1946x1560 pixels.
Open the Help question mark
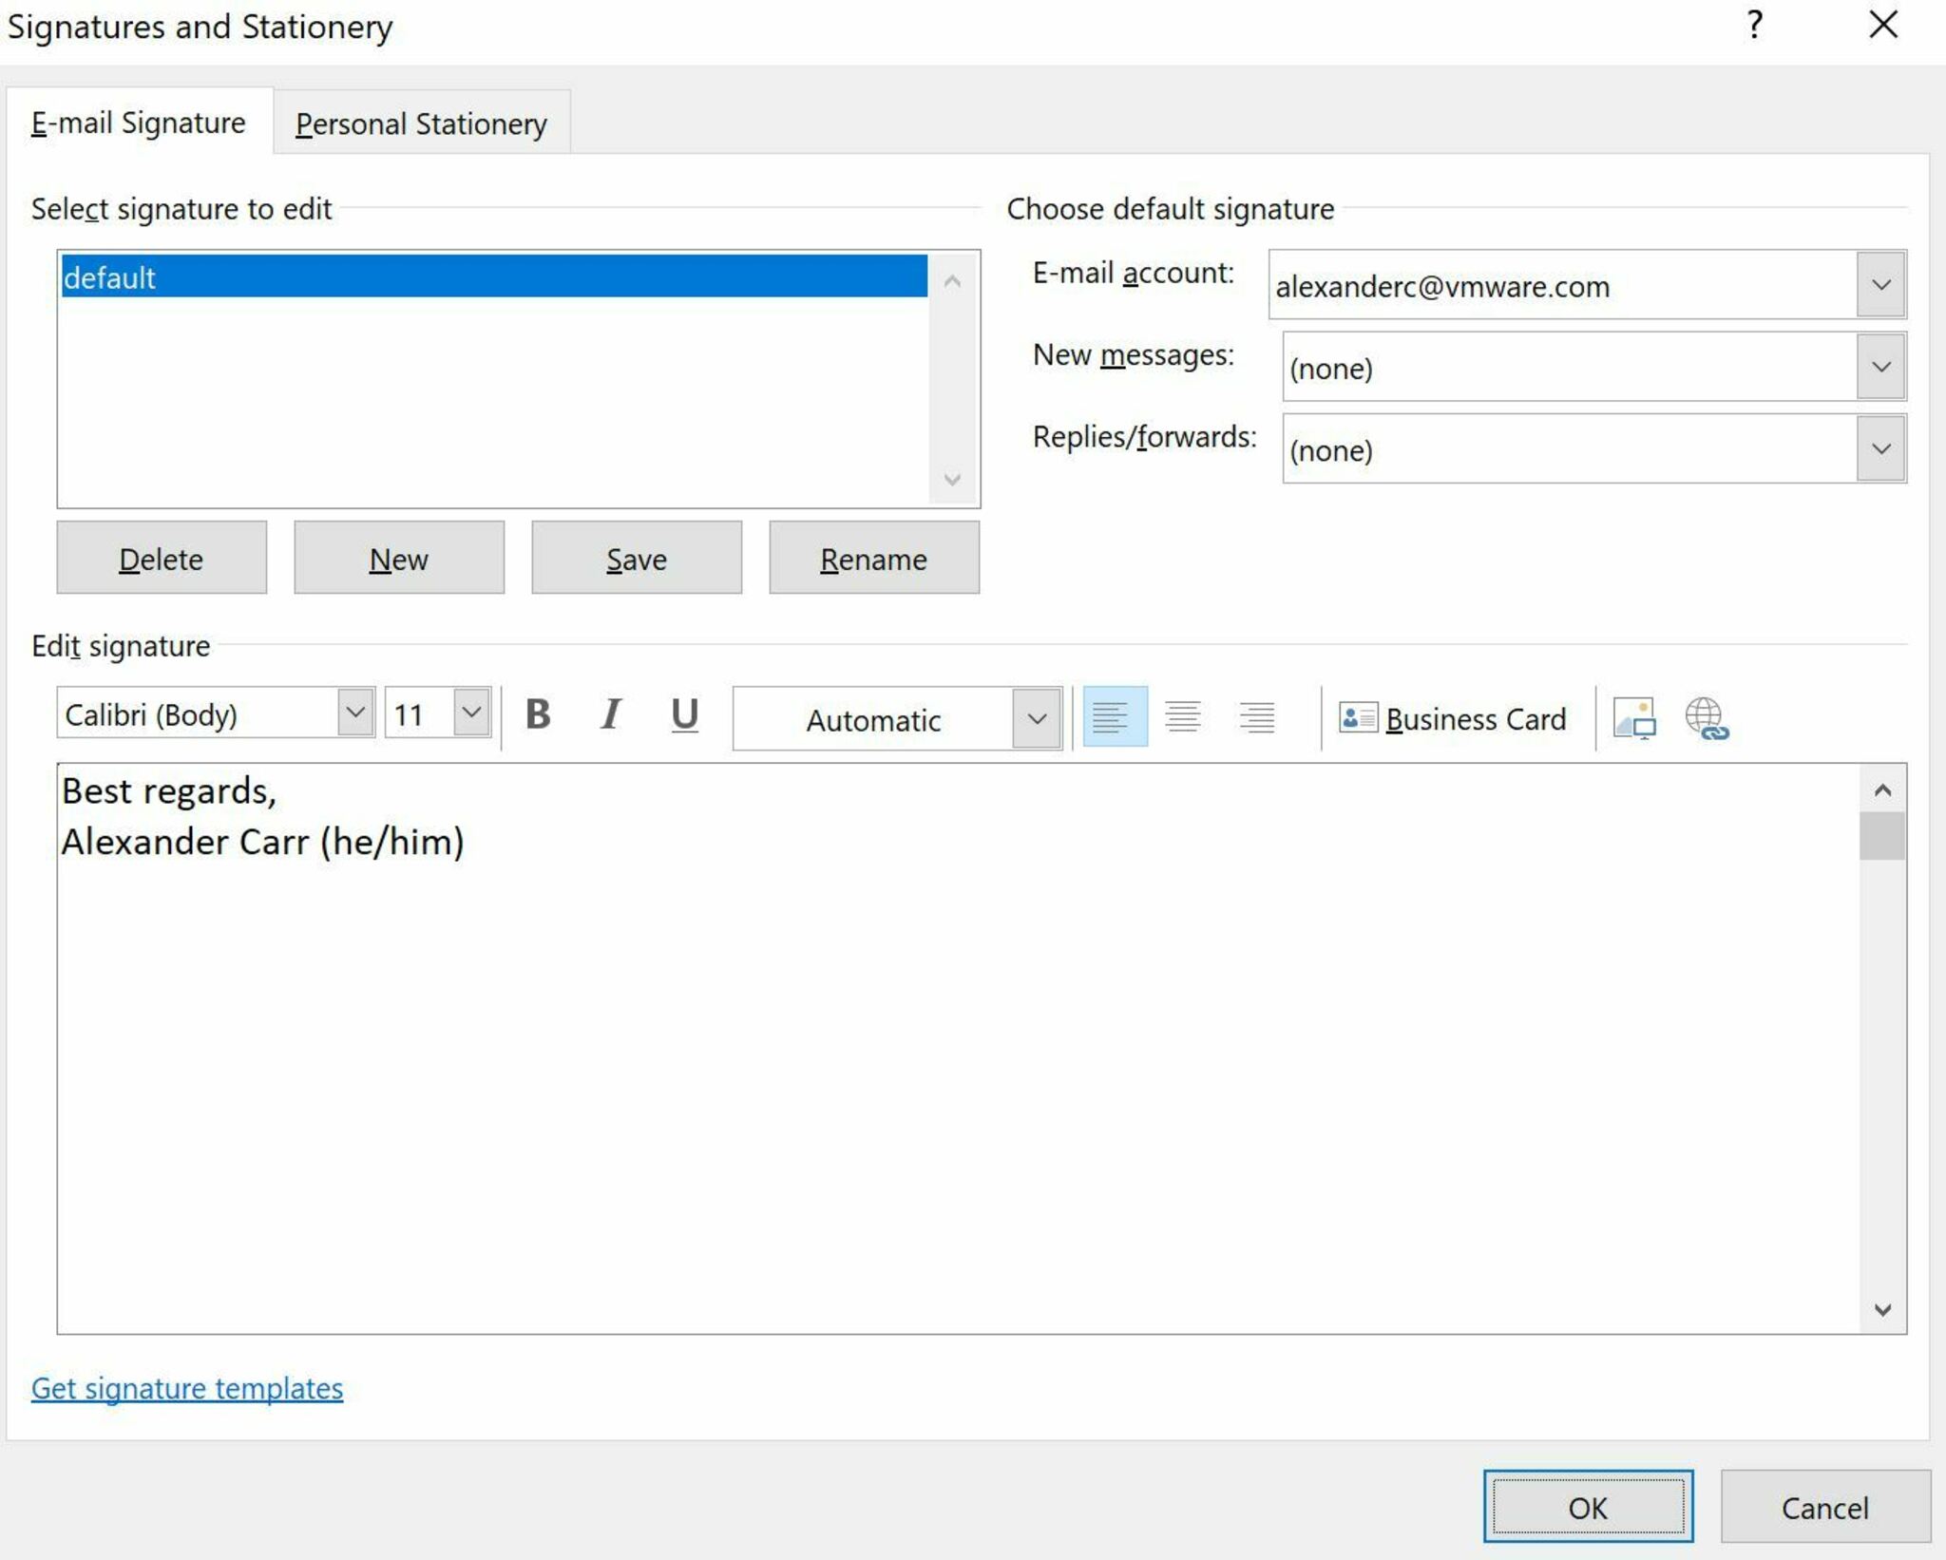click(1754, 26)
